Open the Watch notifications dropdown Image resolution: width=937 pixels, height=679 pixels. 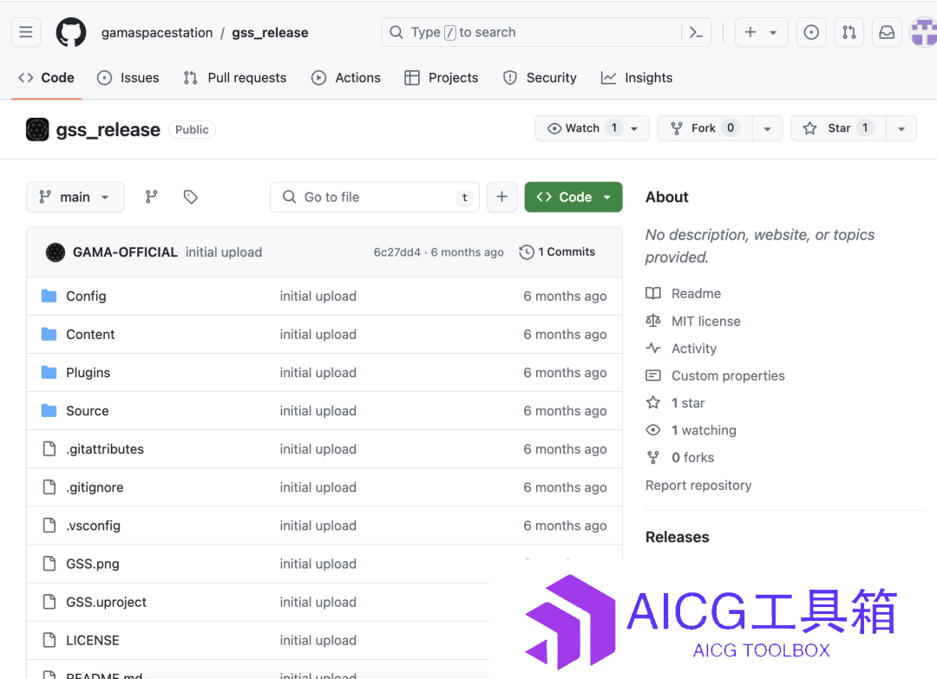592,128
